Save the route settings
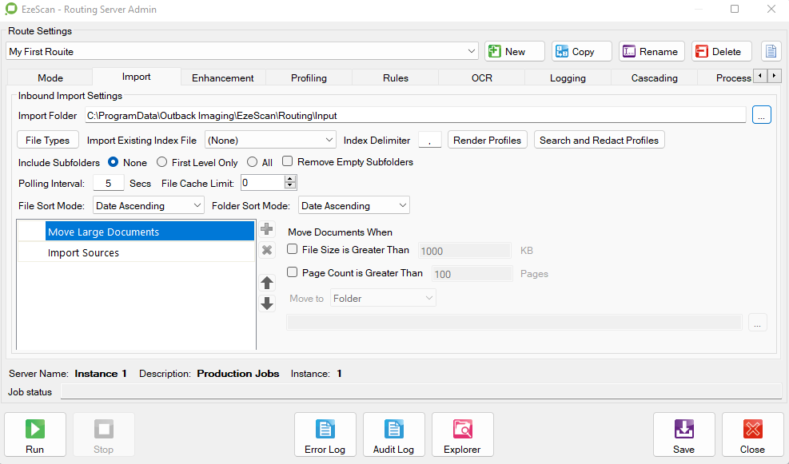The width and height of the screenshot is (789, 464). 683,434
